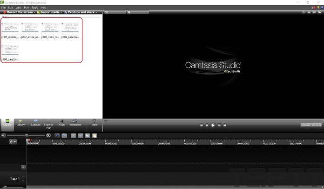Open the Zoom-n-Pan tab

tap(48, 124)
